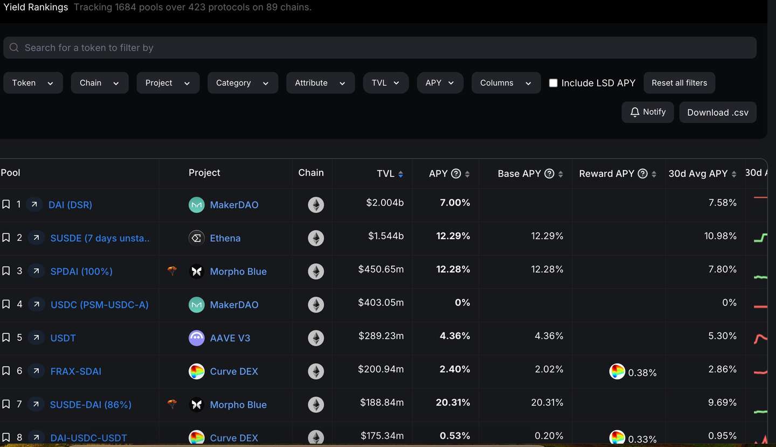Click the Ethena logo icon
The image size is (776, 447).
pyautogui.click(x=197, y=238)
